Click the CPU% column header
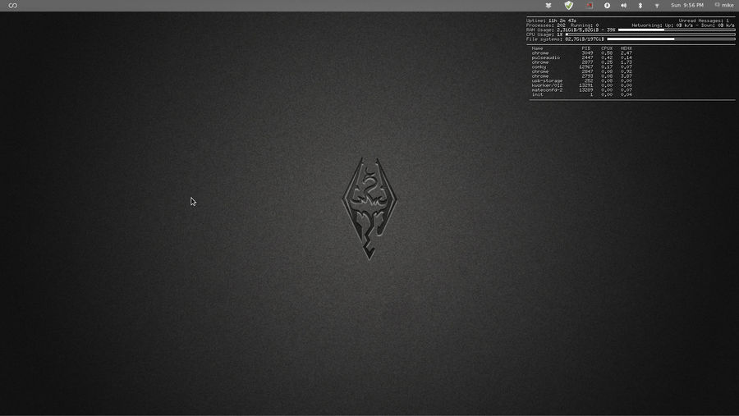This screenshot has height=416, width=739. tap(607, 48)
